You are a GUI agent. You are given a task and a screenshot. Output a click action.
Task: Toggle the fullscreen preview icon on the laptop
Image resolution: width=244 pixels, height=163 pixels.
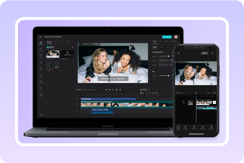[x=149, y=90]
